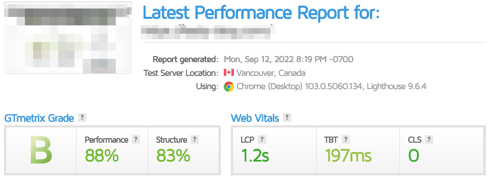
Task: Click the 1.2s LCP value
Action: click(255, 155)
